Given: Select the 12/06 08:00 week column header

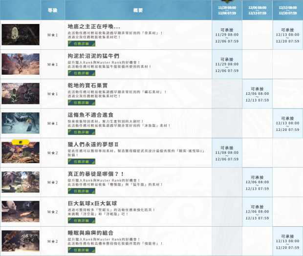Looking at the screenshot, I should (257, 10).
